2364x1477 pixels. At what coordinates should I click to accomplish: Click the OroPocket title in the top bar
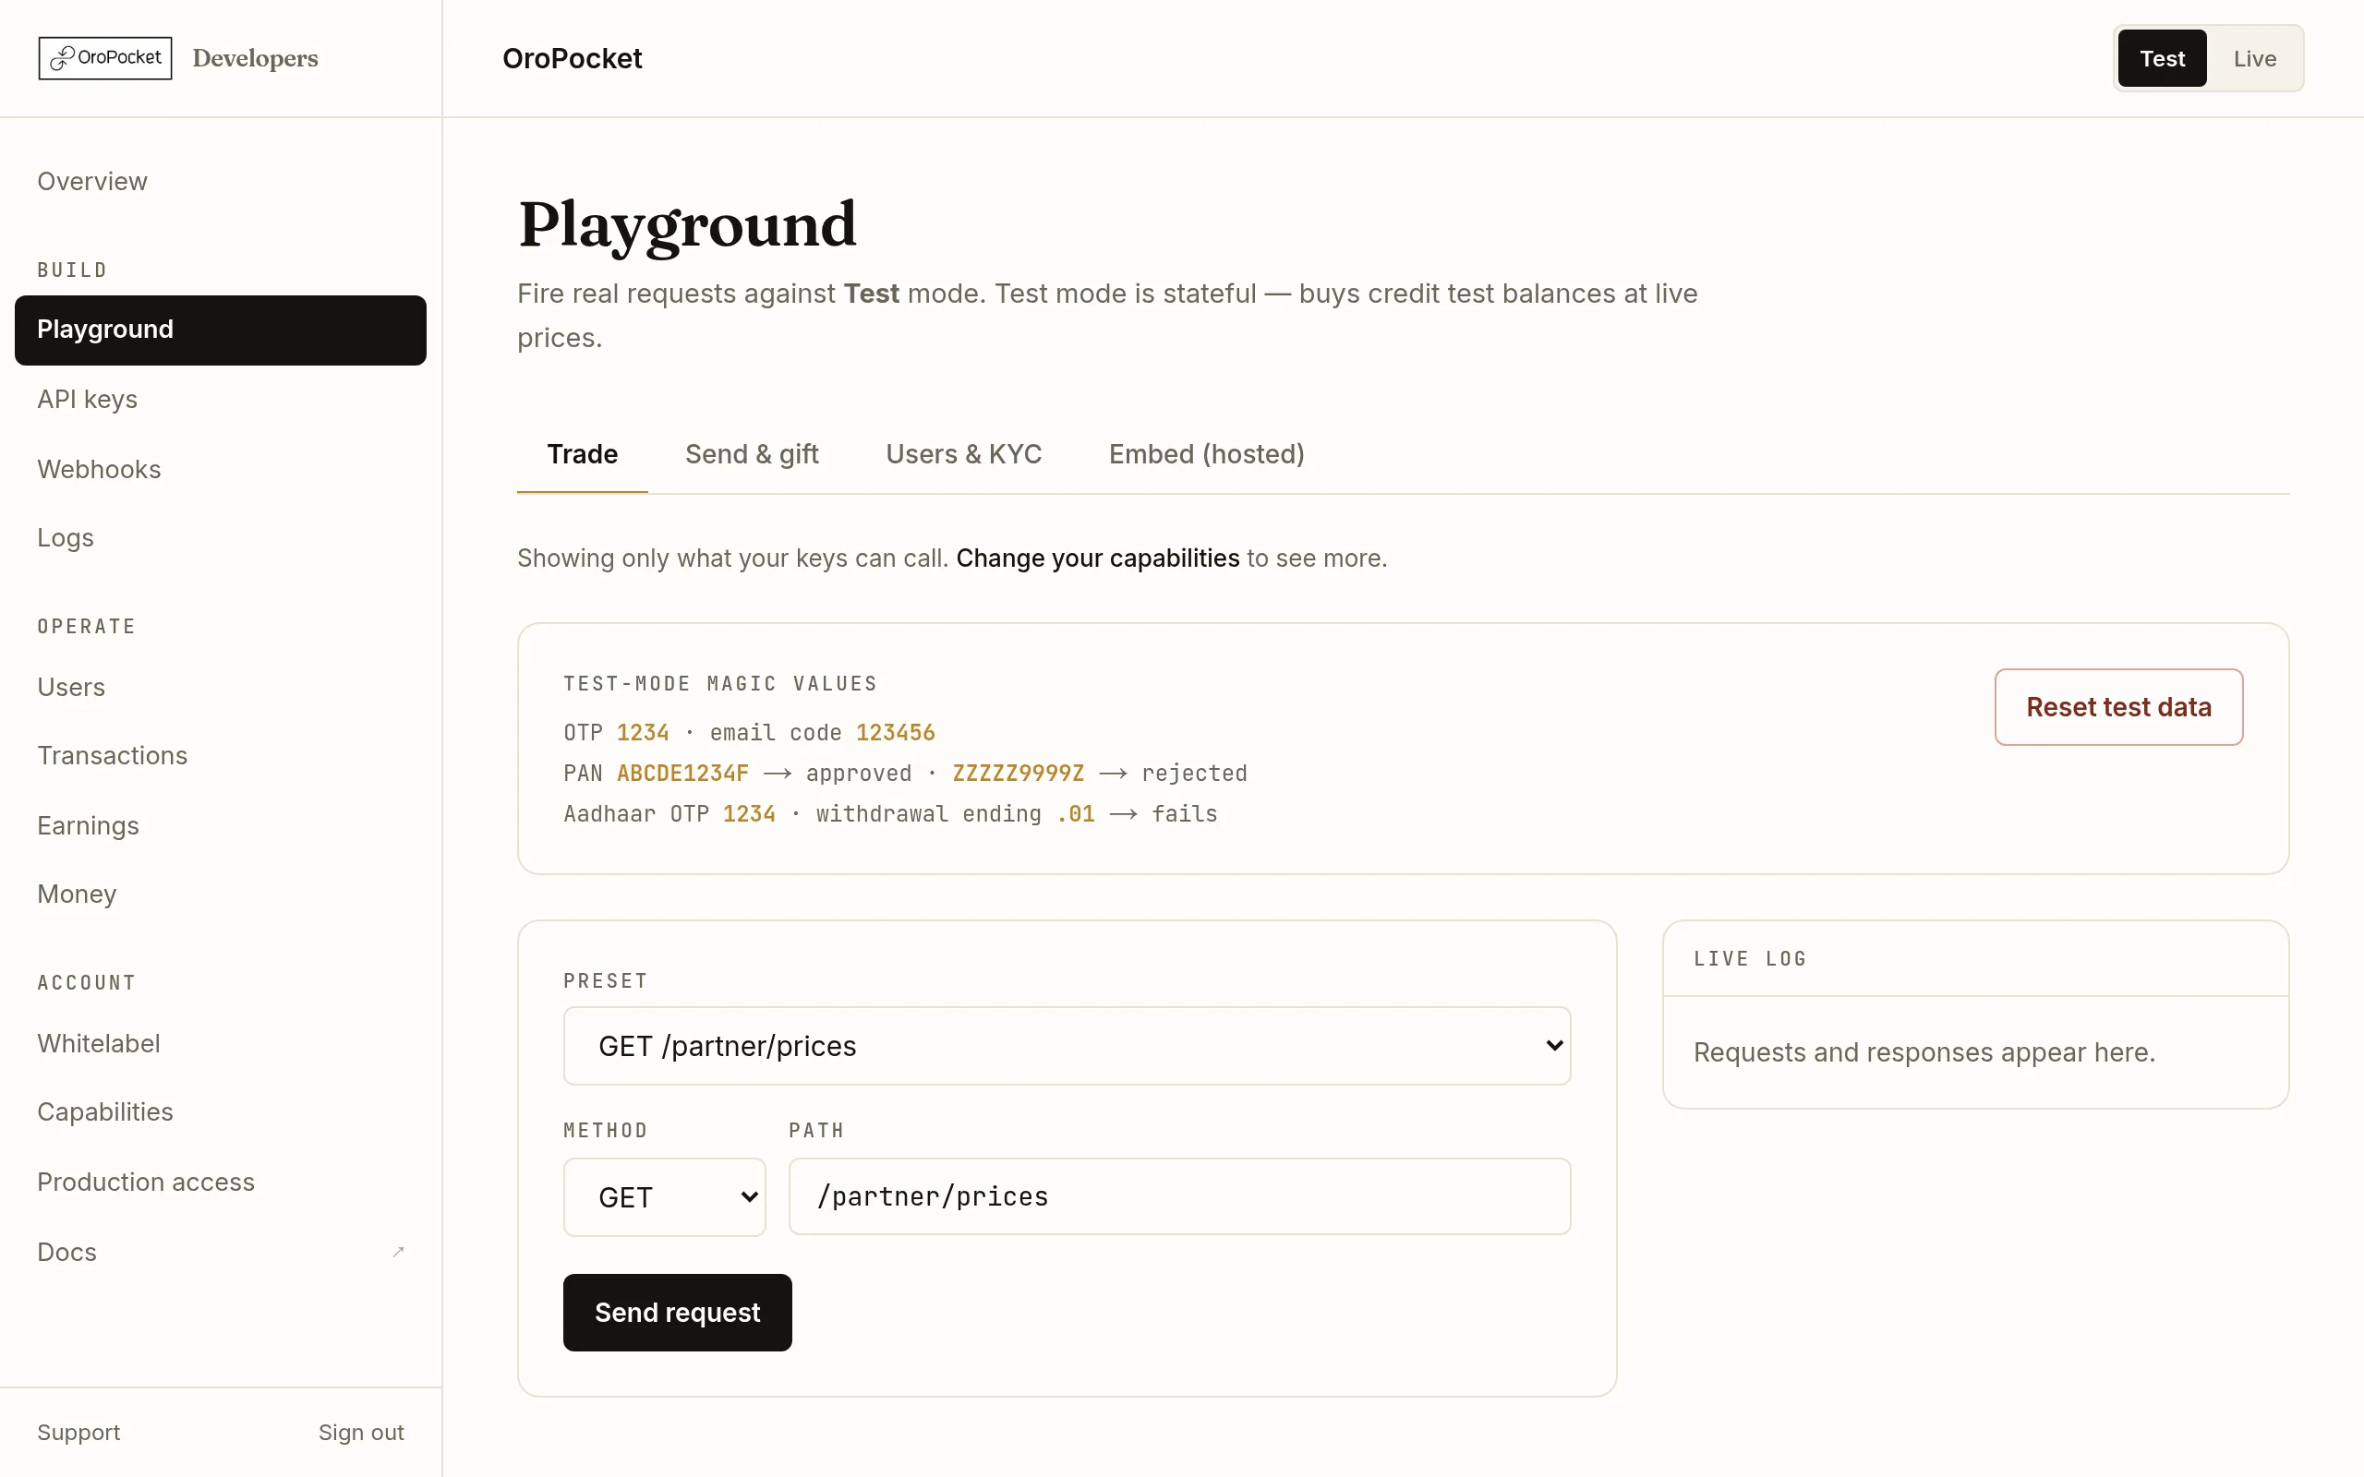572,58
